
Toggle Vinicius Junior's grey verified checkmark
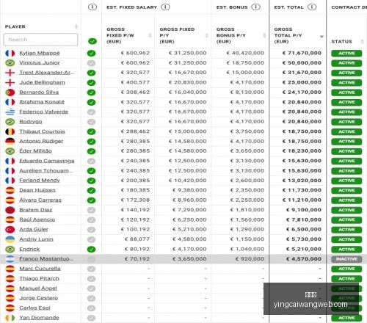pos(91,63)
